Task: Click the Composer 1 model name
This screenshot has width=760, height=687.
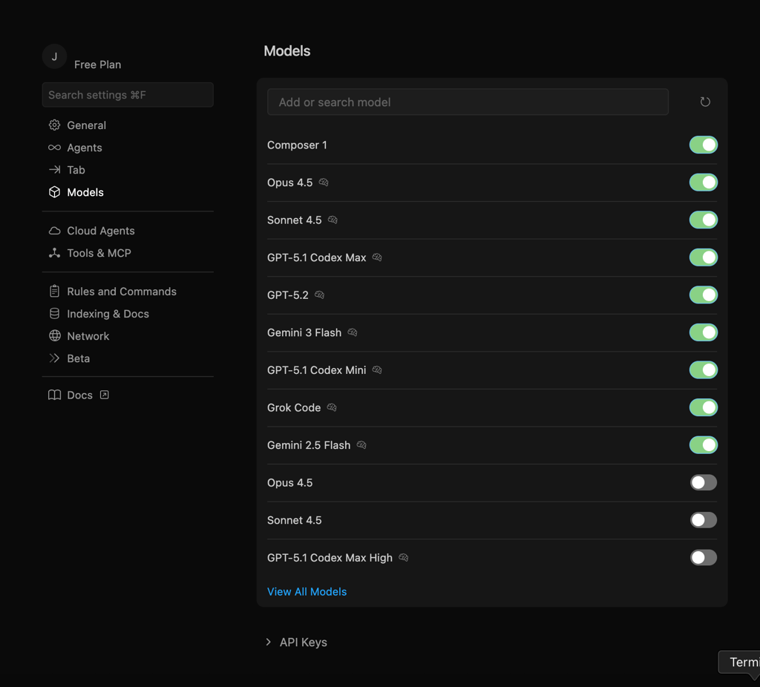Action: [x=297, y=145]
